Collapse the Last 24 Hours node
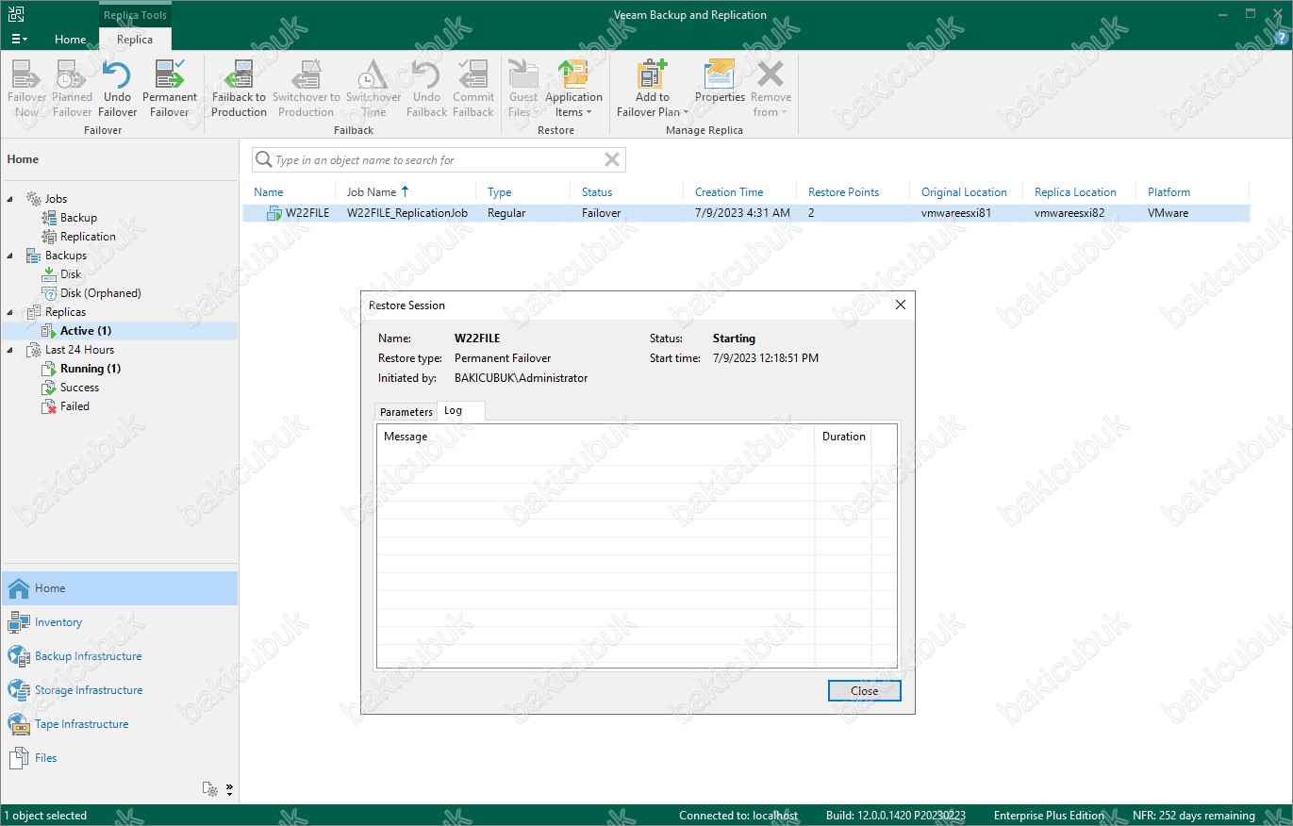Image resolution: width=1293 pixels, height=826 pixels. pyautogui.click(x=10, y=350)
